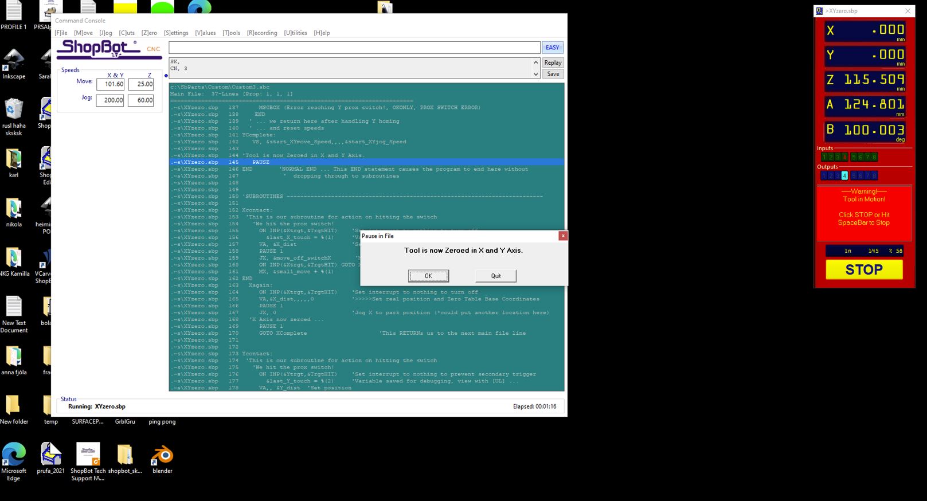Toggle output 2 in the Outputs row
Viewport: 927px width, 501px height.
coord(831,176)
